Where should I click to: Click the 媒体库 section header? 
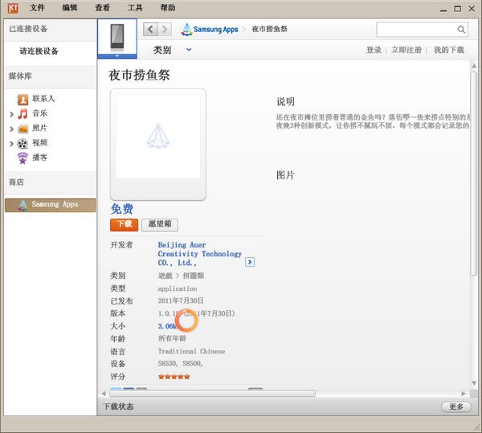tap(20, 76)
